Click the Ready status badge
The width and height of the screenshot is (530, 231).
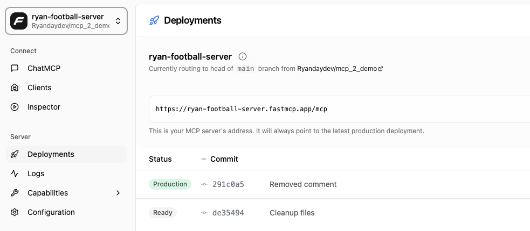[163, 213]
